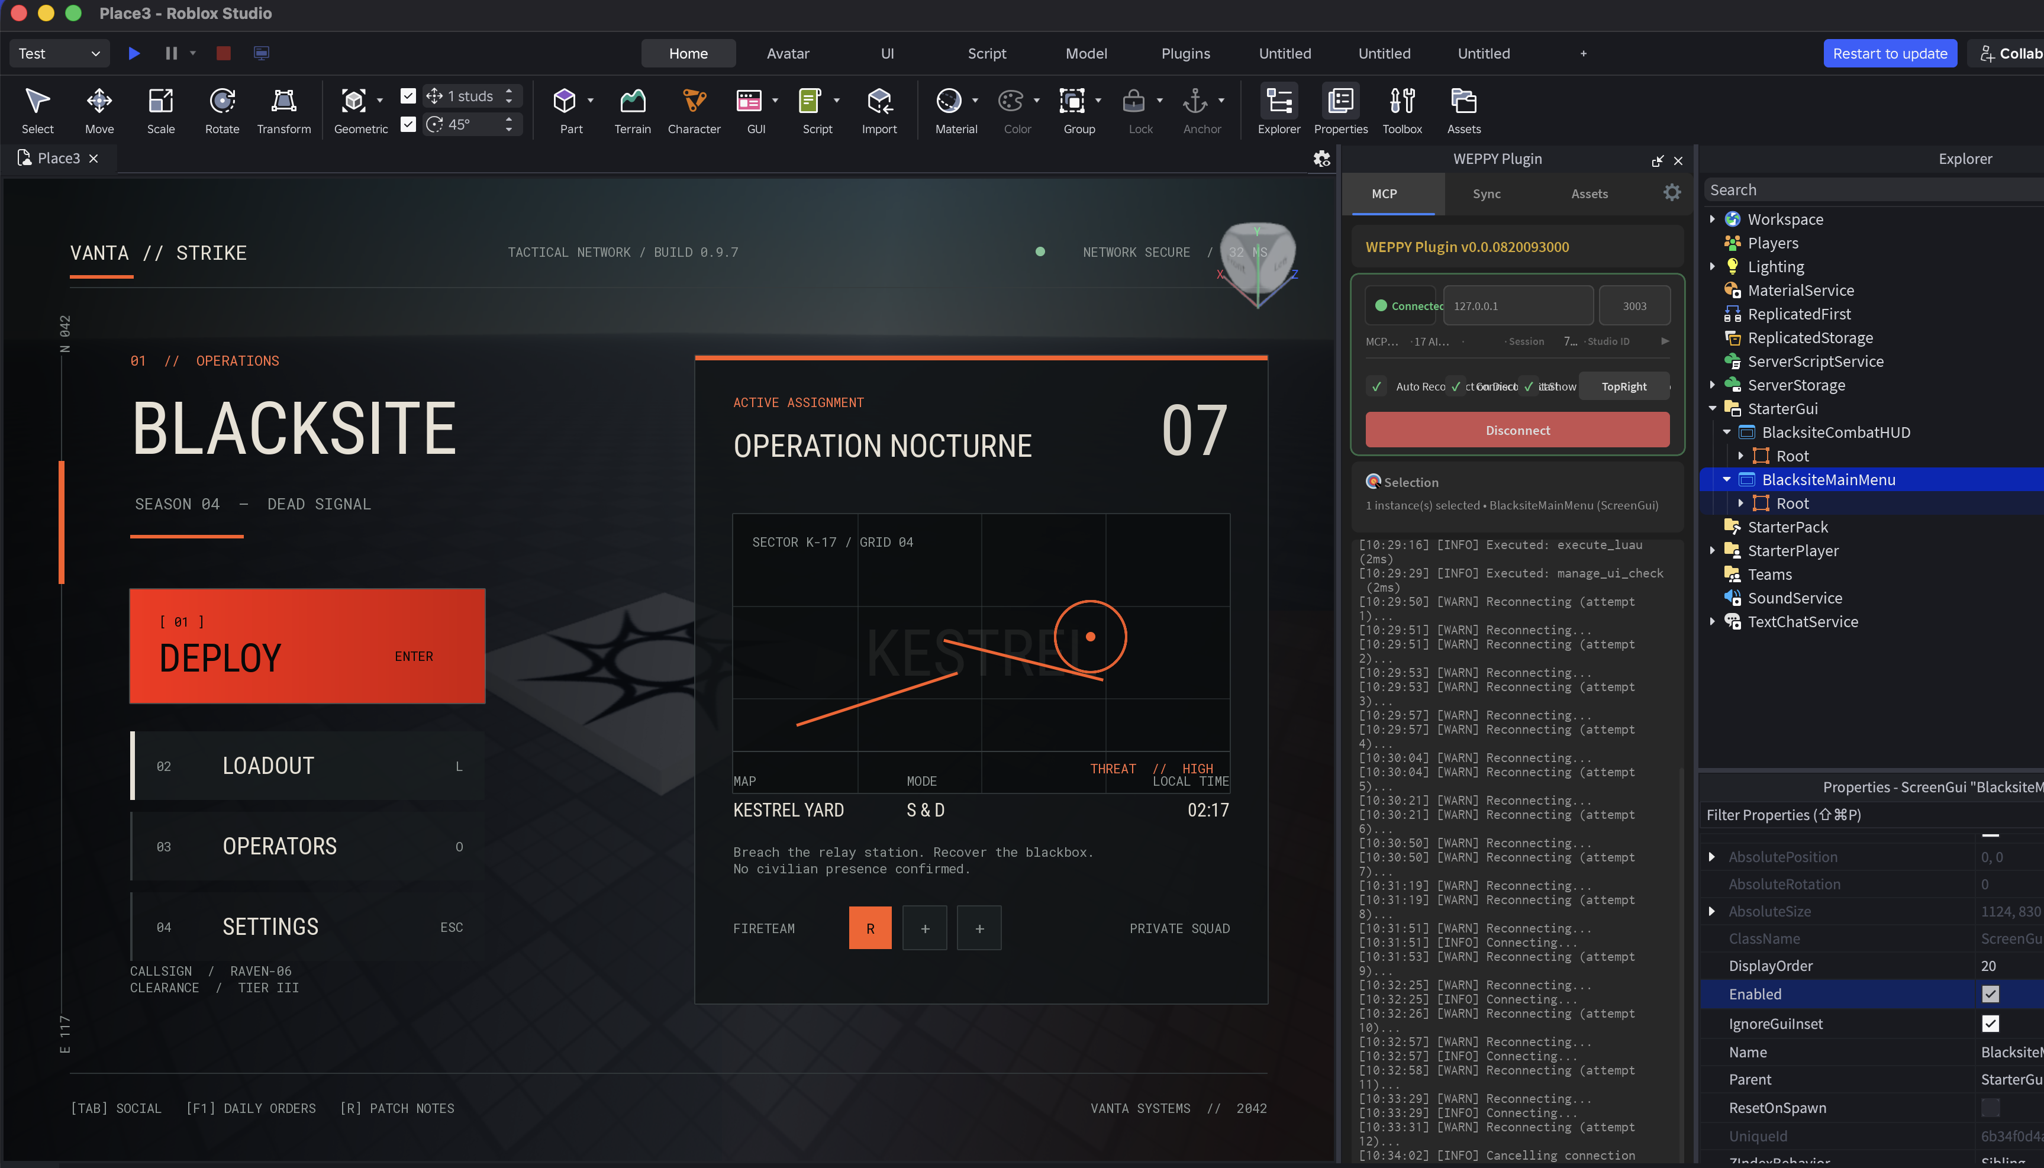Uncheck the Enabled property checkbox
This screenshot has height=1168, width=2044.
pyautogui.click(x=1990, y=994)
